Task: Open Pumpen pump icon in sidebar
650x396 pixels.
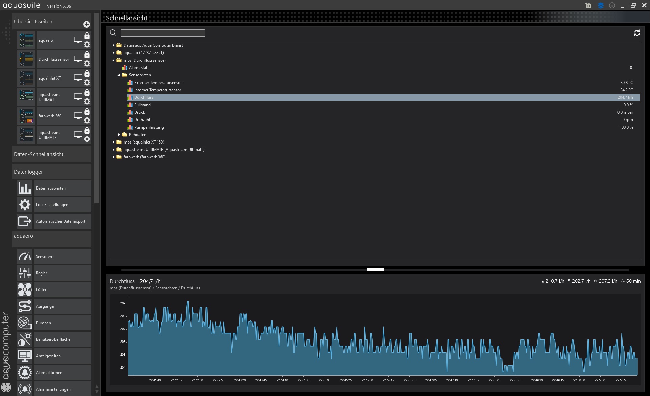Action: click(x=25, y=323)
